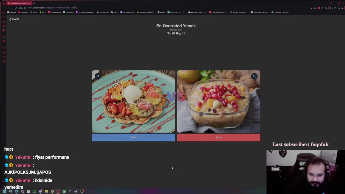Magnify the Aşure image with zoom icon
The width and height of the screenshot is (345, 194).
coord(254,76)
